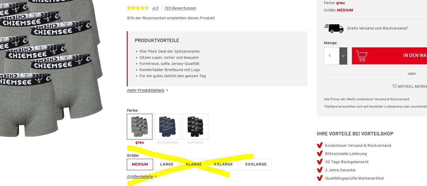427x186 pixels.
Task: Click the star rating icons
Action: click(x=138, y=8)
